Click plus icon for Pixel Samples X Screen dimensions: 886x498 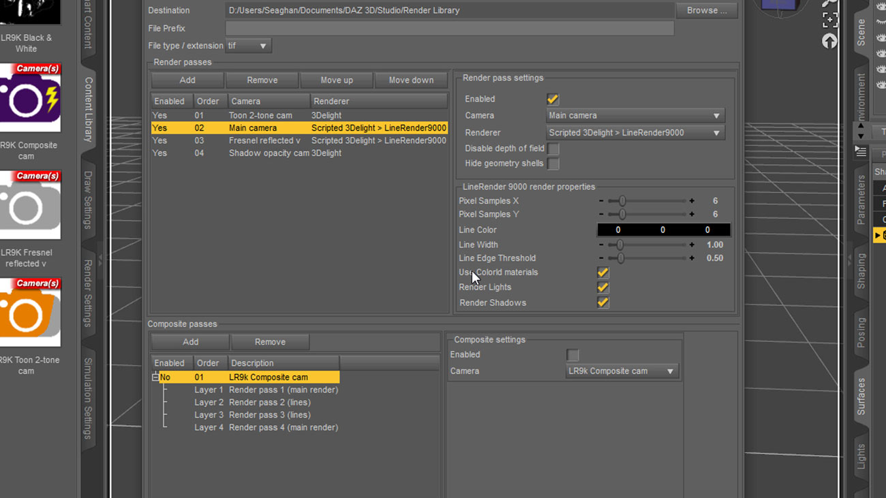click(x=692, y=201)
